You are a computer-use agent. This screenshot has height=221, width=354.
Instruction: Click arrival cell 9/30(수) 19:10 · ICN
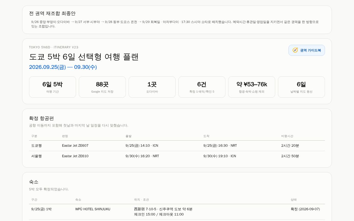220,156
